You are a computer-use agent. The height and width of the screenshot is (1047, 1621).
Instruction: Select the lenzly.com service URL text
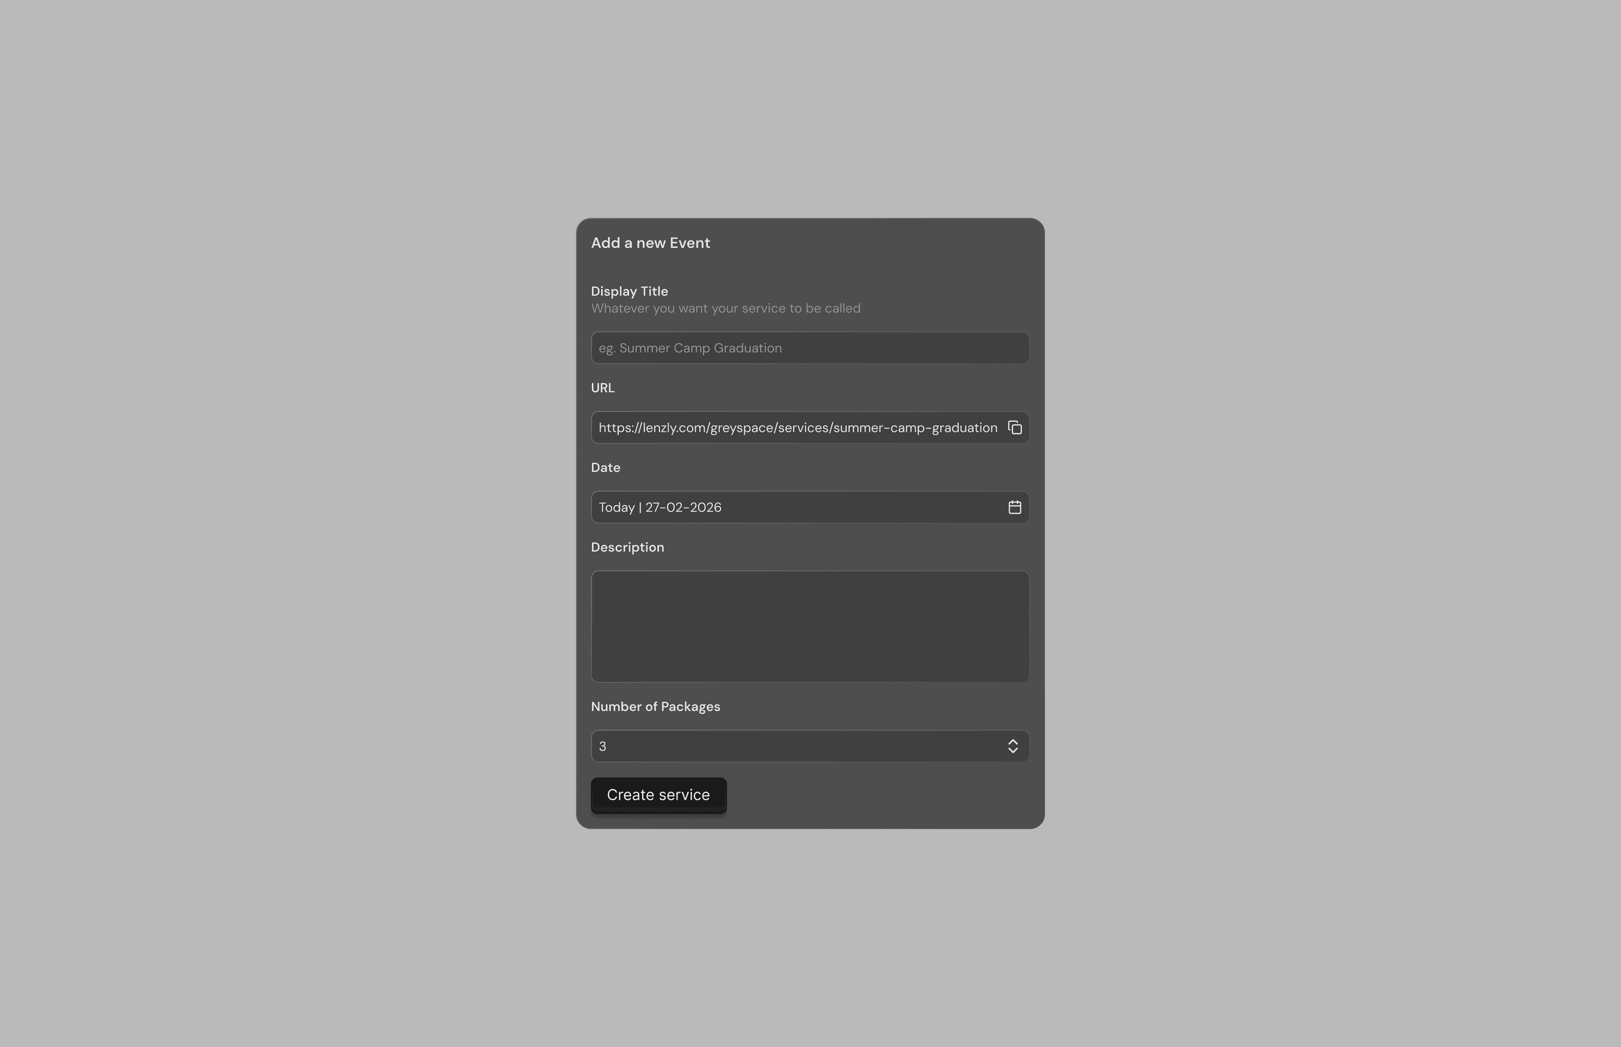(796, 427)
